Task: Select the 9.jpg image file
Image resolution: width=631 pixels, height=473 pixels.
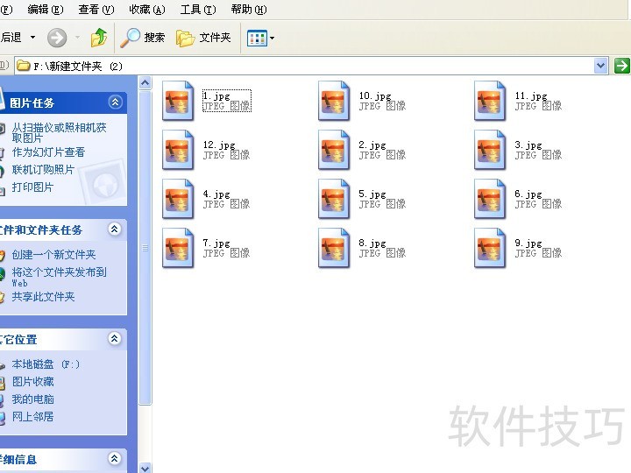Action: (490, 247)
